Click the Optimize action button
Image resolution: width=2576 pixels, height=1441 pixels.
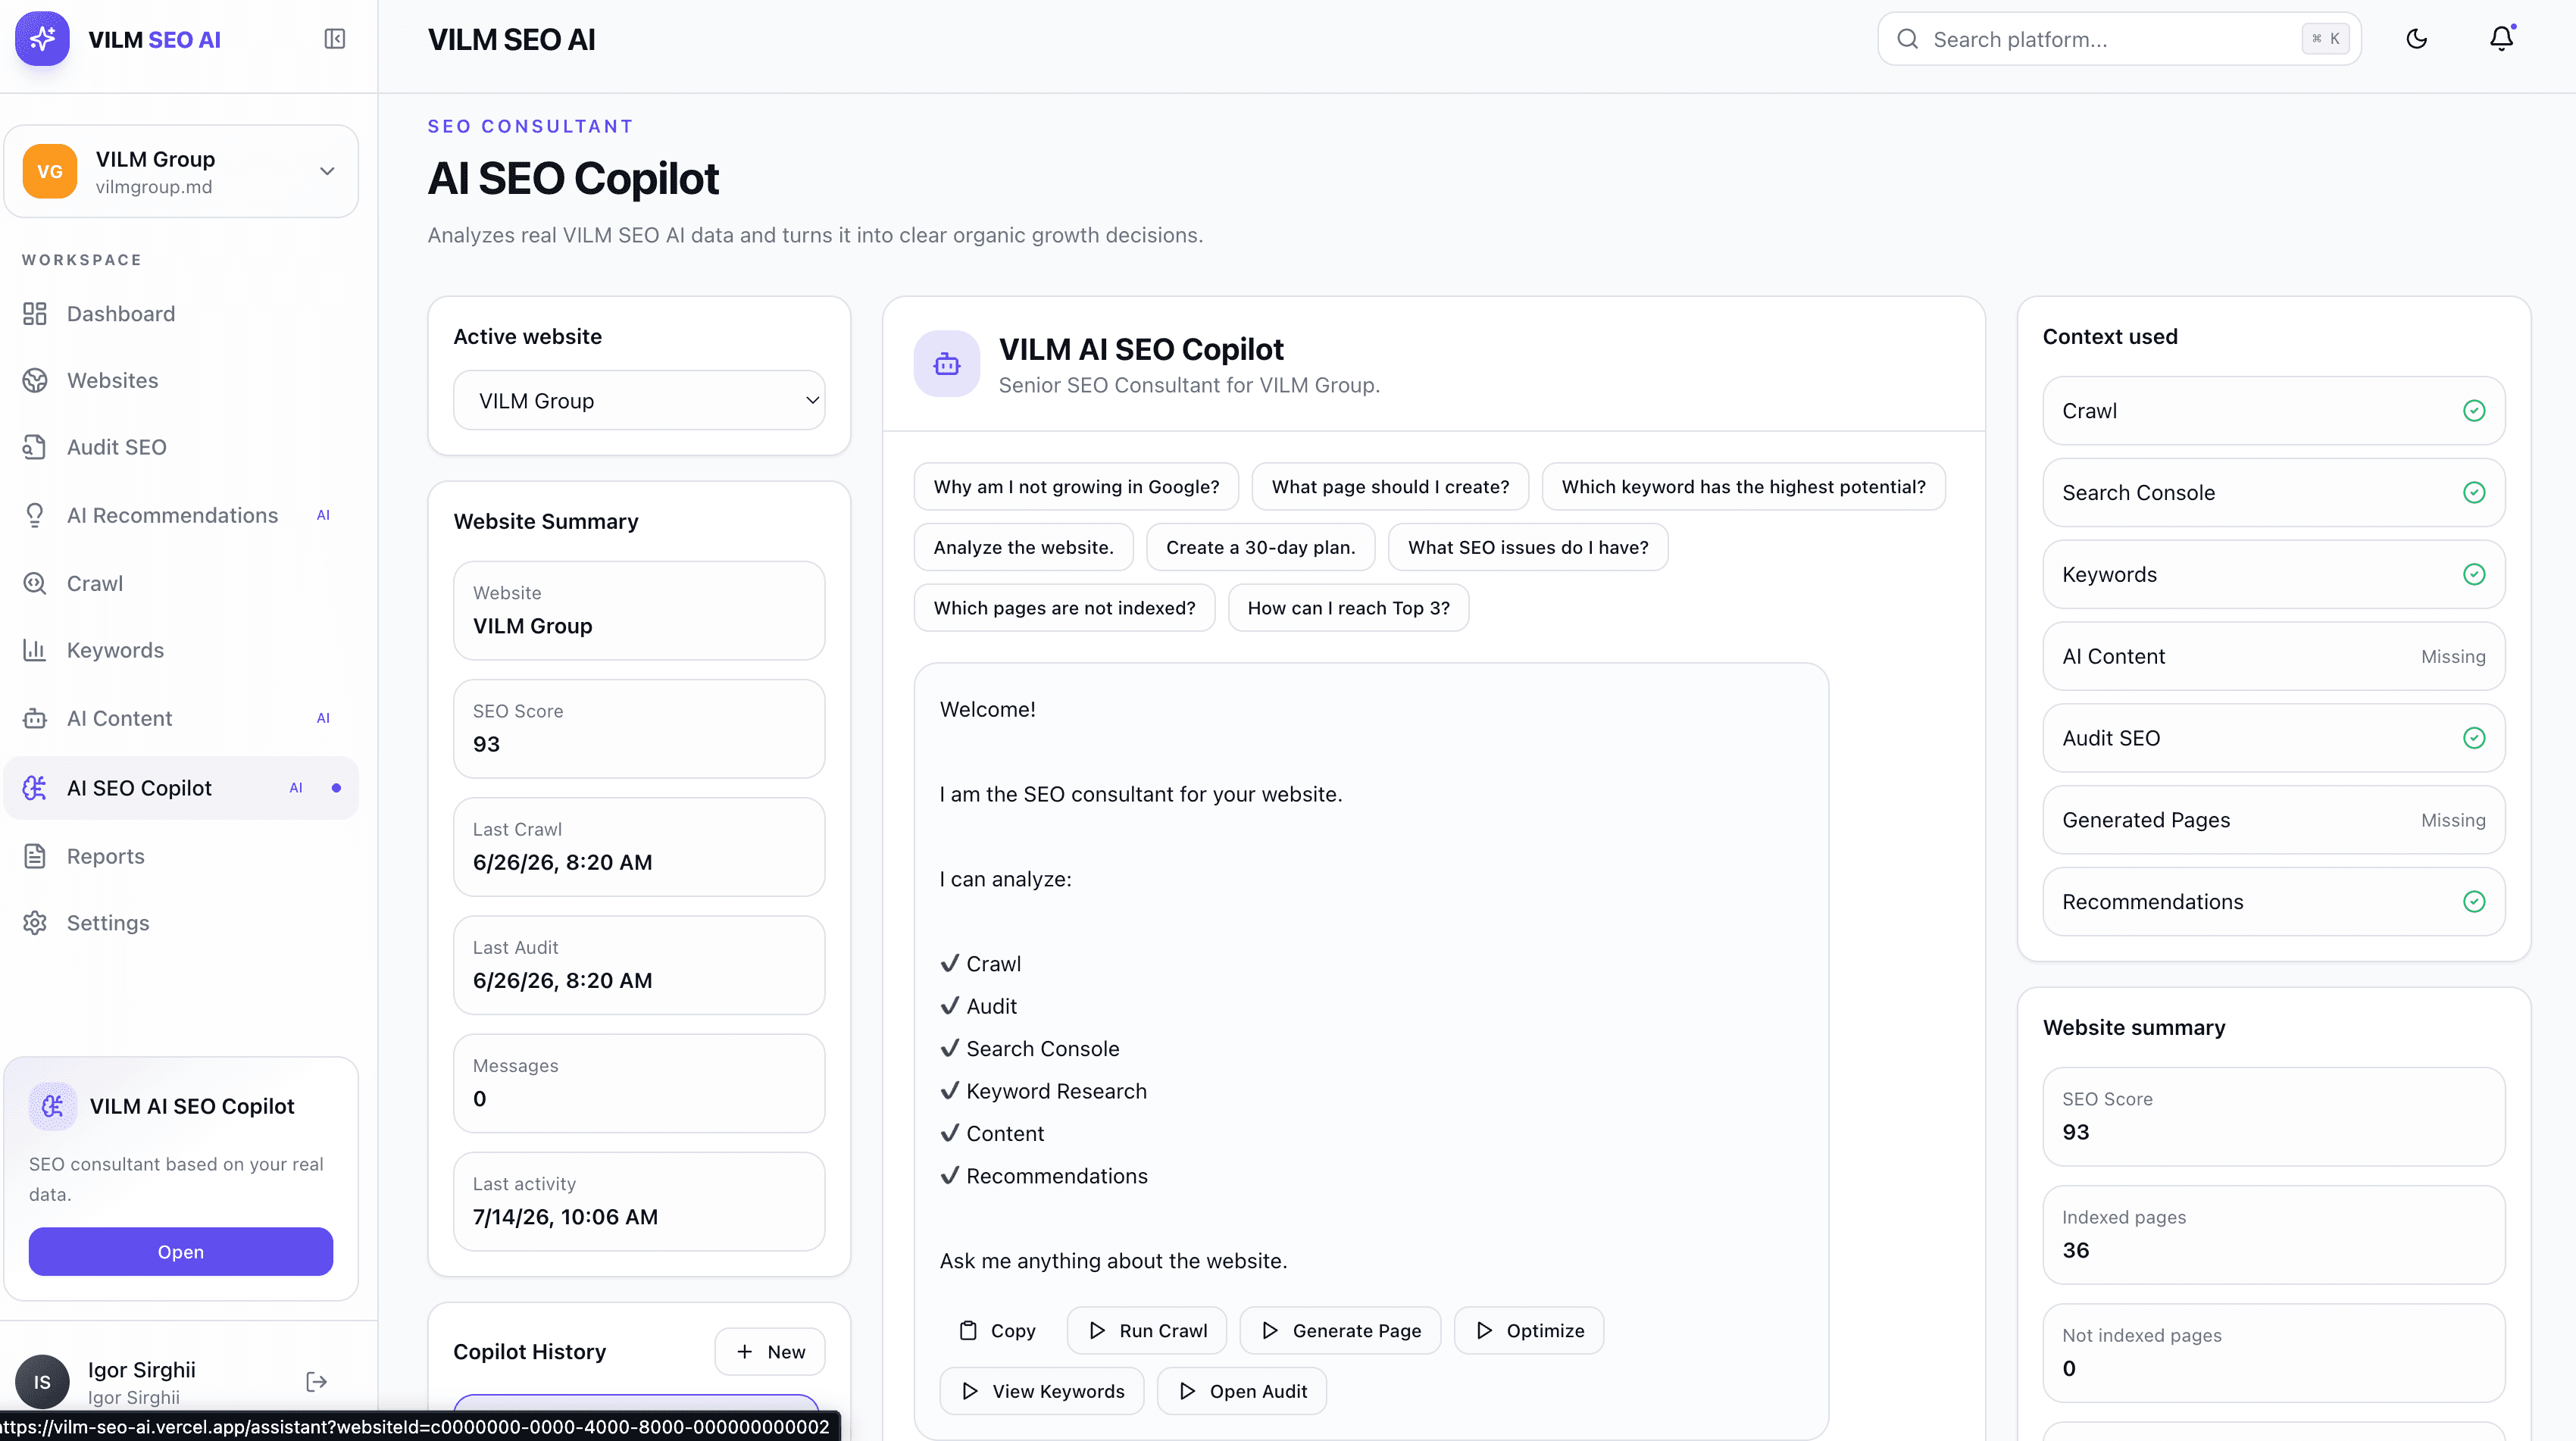tap(1530, 1331)
